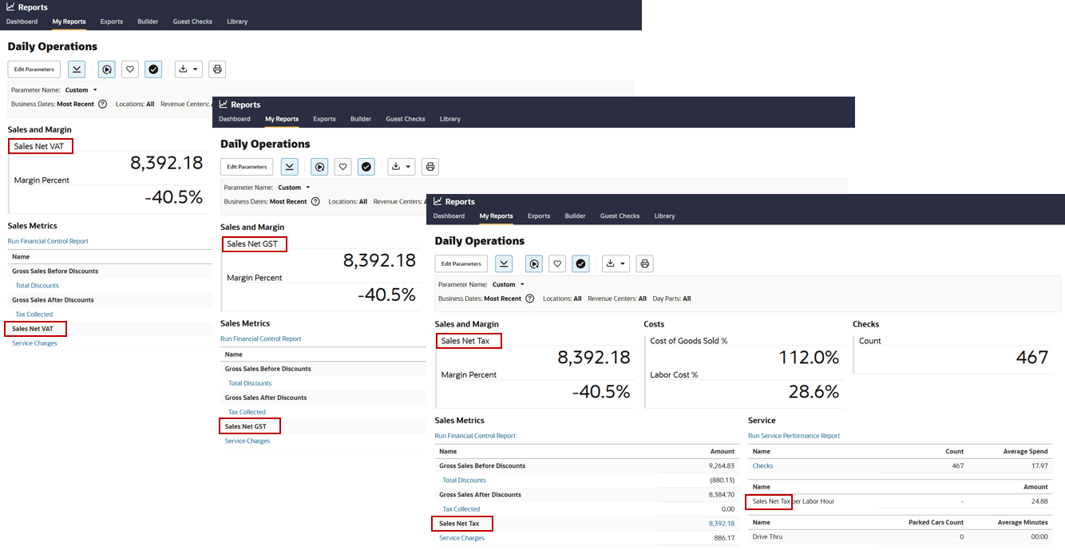
Task: Toggle the checkmark button in the Sales Net VAT report
Action: pyautogui.click(x=154, y=69)
